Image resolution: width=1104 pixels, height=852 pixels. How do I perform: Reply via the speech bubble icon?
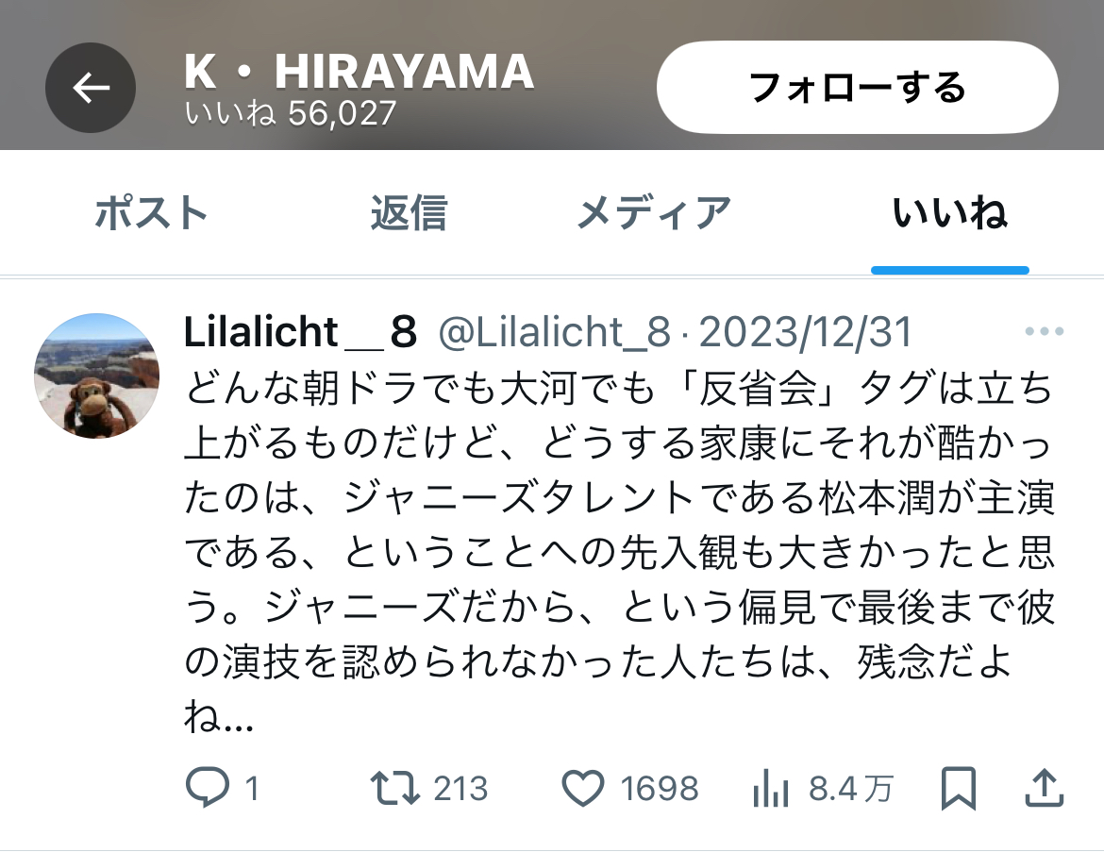tap(207, 787)
